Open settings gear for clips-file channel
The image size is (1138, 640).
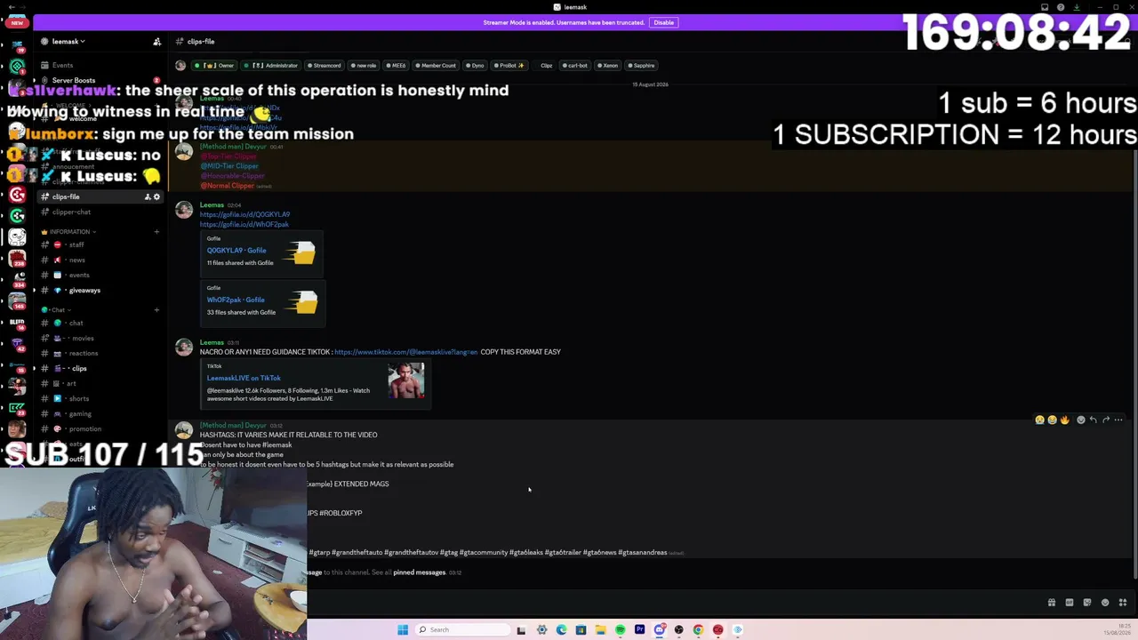click(x=157, y=196)
